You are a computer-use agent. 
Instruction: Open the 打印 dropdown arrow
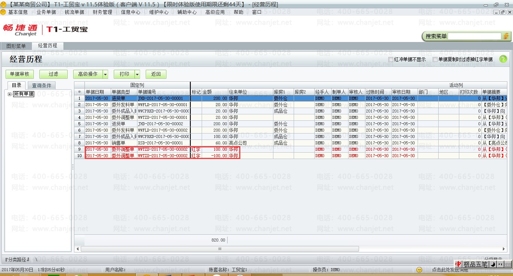137,74
